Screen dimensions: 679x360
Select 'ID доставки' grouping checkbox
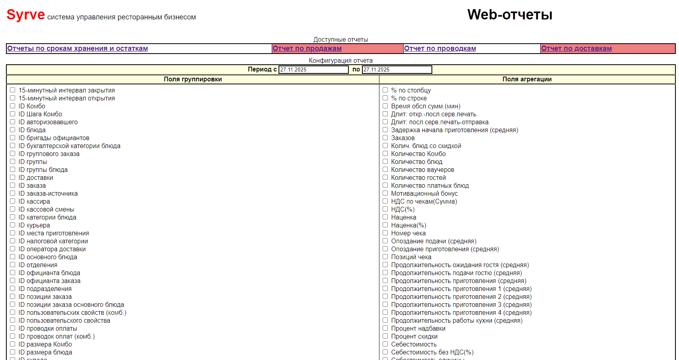tap(13, 177)
